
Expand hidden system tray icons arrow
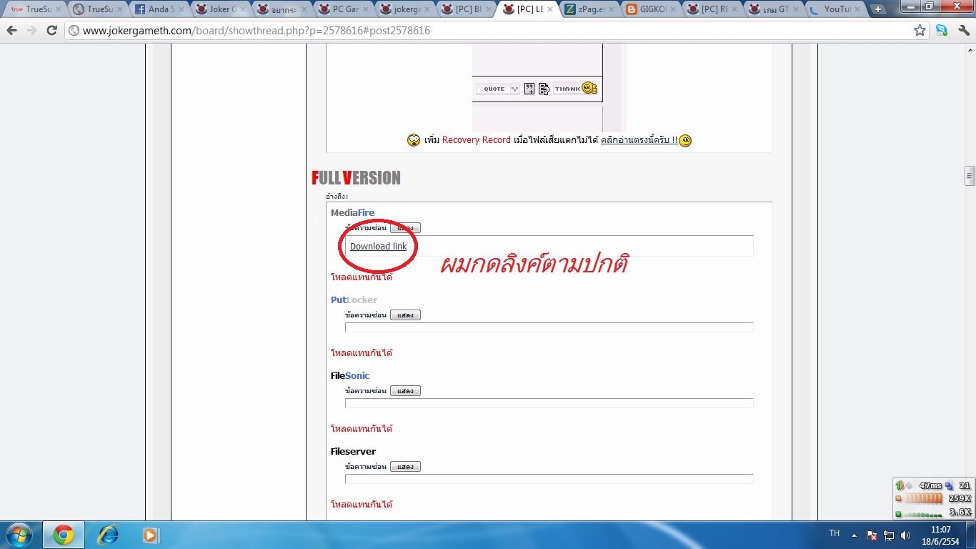click(x=854, y=535)
